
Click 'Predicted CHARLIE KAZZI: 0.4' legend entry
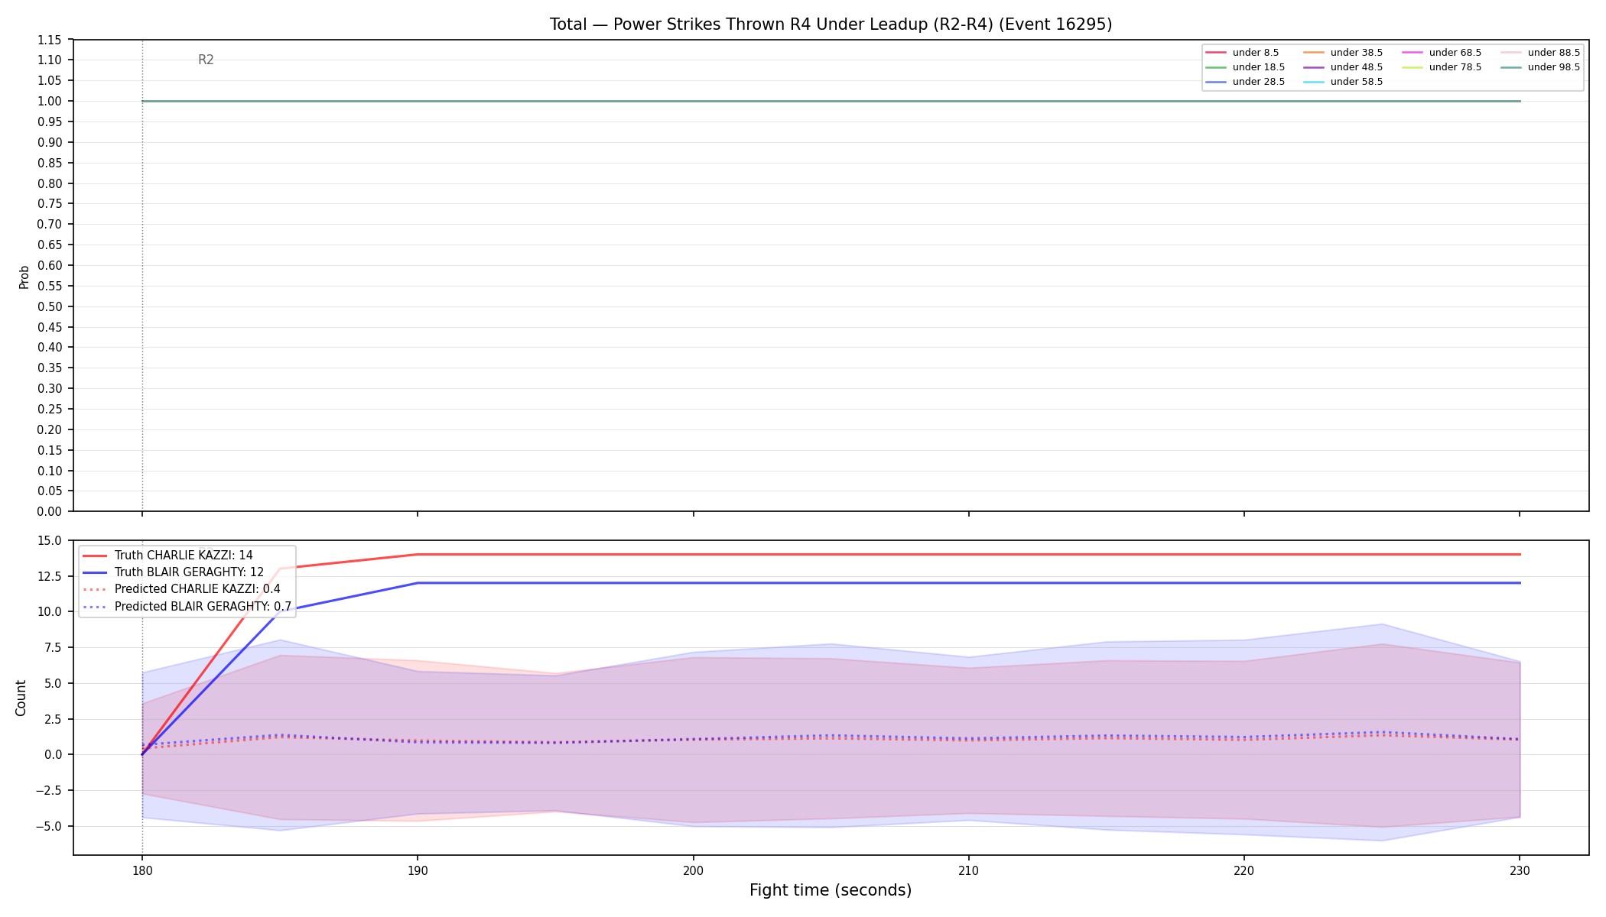(x=181, y=589)
